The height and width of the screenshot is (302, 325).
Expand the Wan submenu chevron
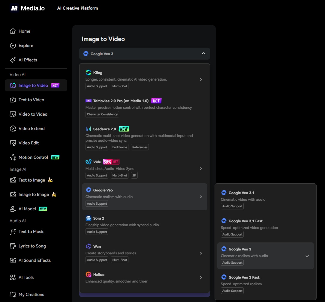coord(201,253)
